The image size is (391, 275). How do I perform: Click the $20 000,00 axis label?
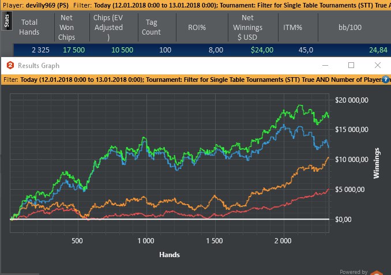pyautogui.click(x=352, y=100)
